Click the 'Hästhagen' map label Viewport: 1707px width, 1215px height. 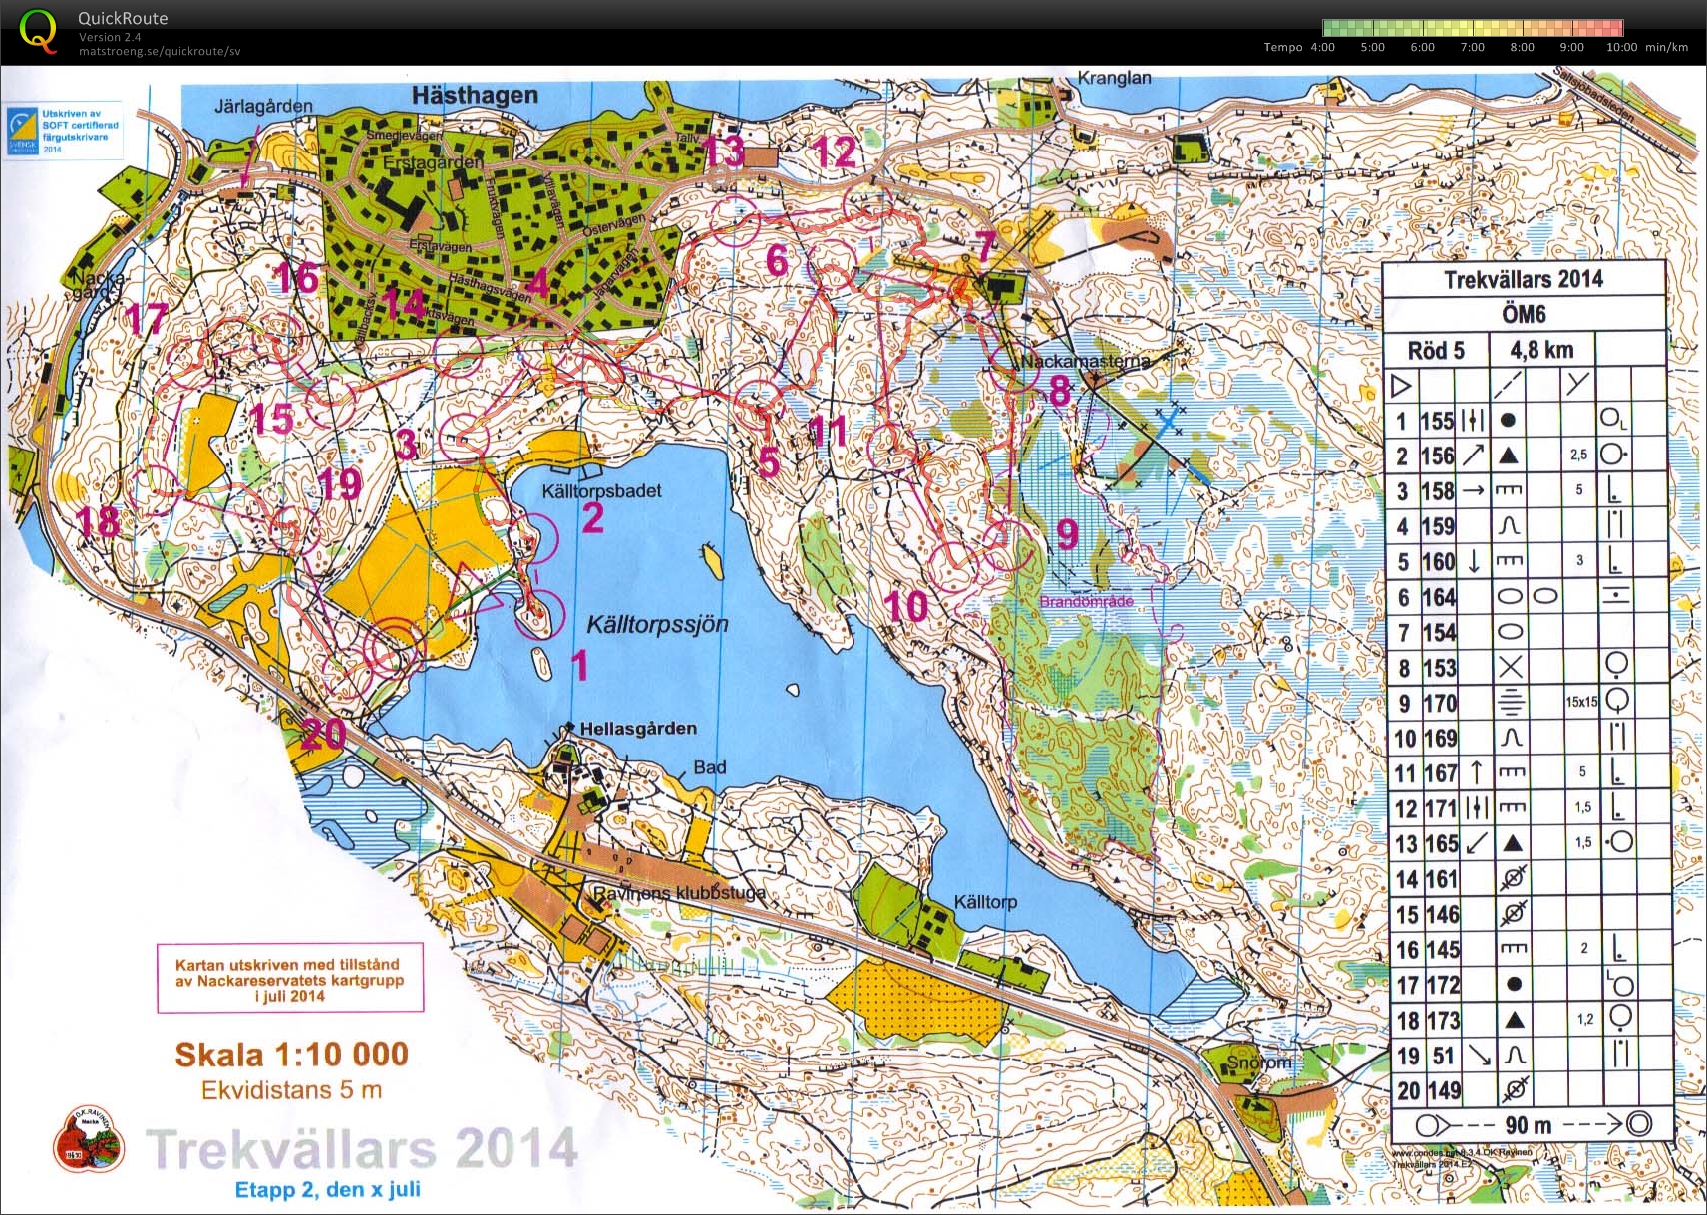click(x=475, y=96)
